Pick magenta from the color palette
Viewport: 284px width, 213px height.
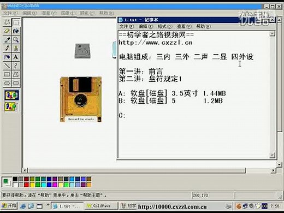click(x=55, y=185)
